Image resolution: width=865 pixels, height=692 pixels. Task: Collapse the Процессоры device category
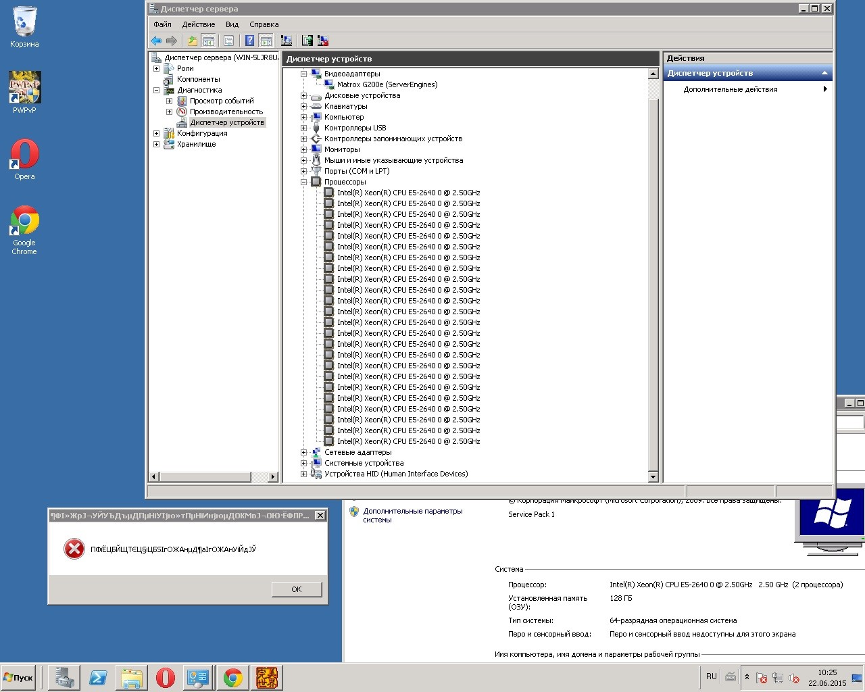coord(304,182)
